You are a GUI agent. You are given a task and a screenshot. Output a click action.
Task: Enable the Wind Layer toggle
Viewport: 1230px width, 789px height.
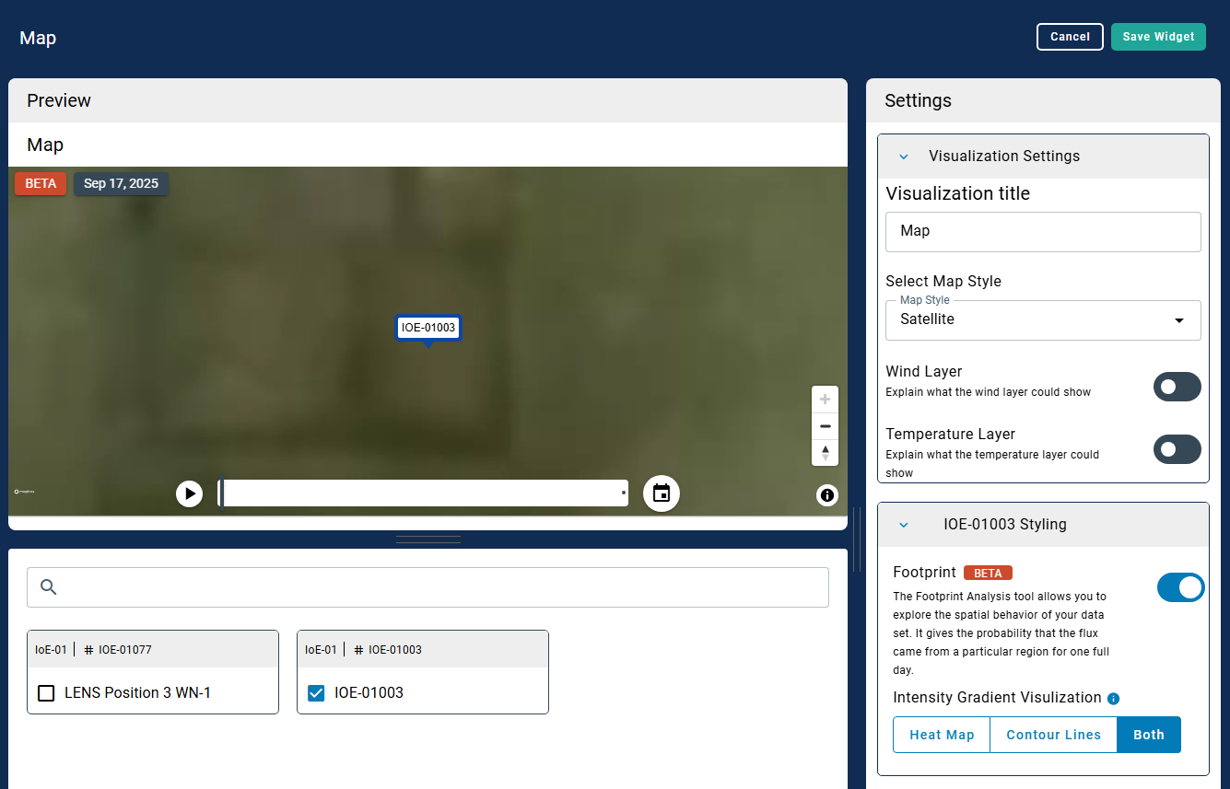tap(1177, 387)
